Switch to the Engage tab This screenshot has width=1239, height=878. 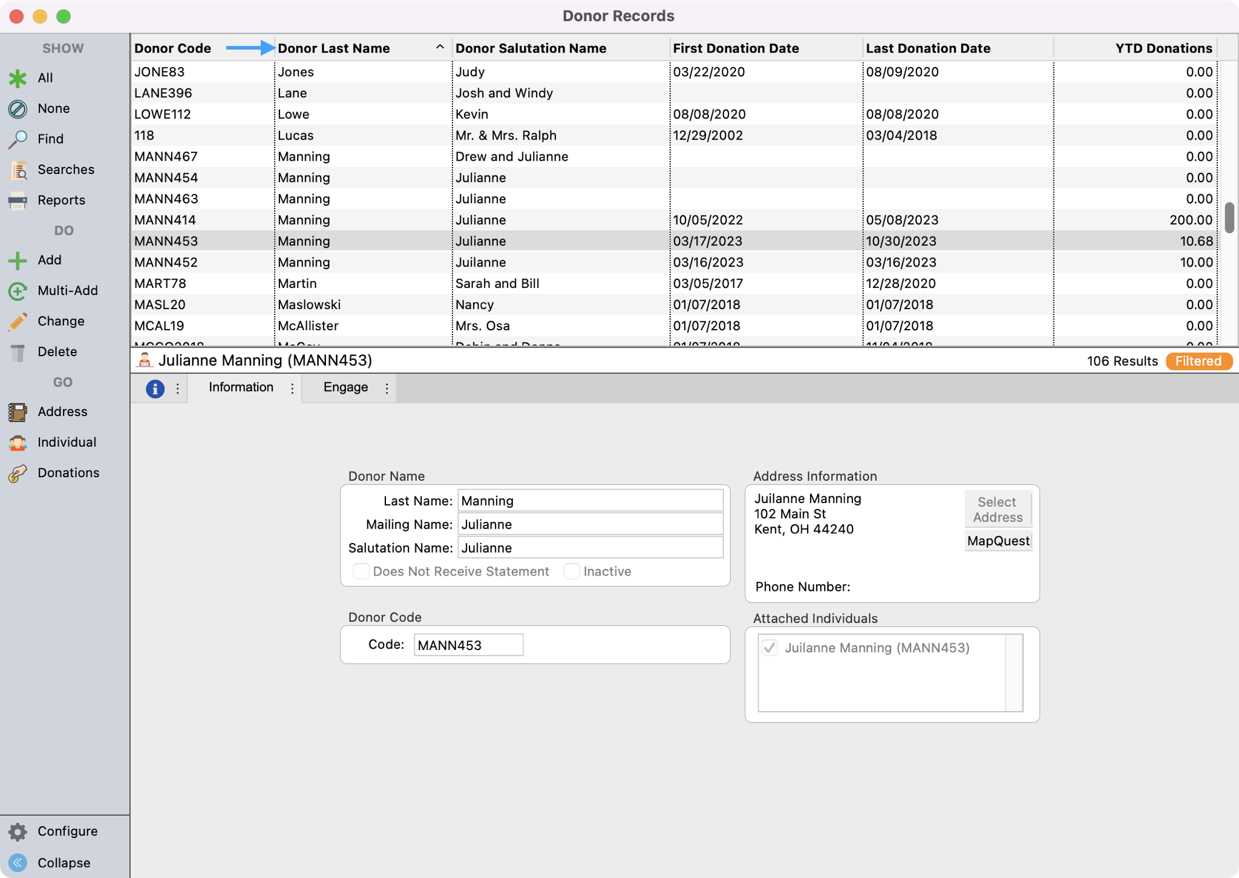click(345, 388)
